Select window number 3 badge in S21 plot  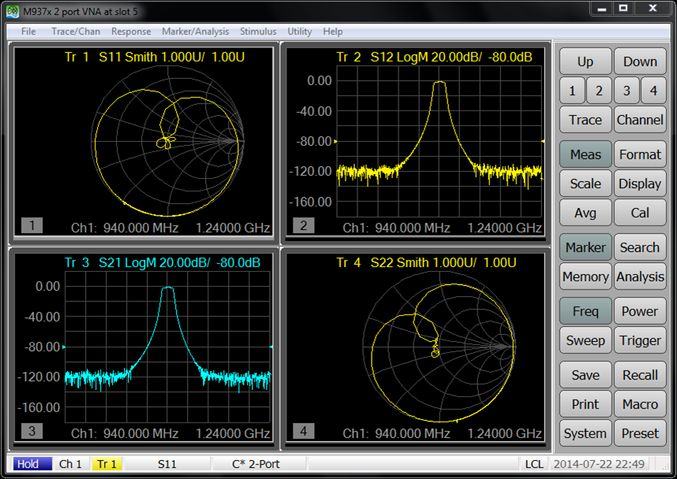click(32, 431)
